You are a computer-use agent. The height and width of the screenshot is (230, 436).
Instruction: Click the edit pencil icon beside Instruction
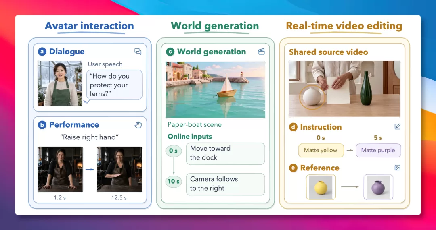(x=398, y=127)
